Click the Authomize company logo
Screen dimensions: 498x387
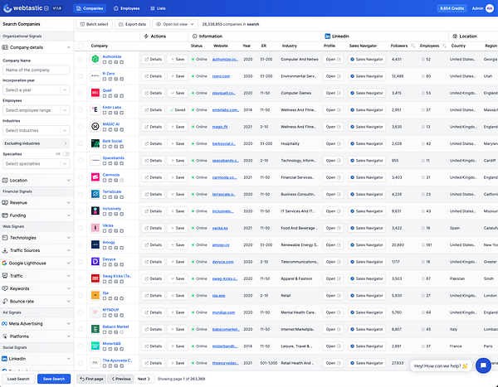point(96,60)
